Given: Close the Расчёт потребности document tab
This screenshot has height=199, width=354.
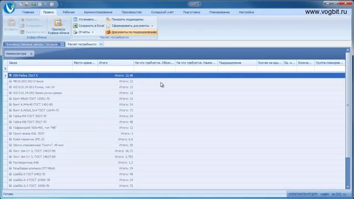Looking at the screenshot, I should (x=101, y=44).
